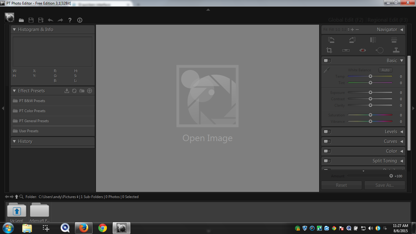Undo the last edit with the back arrow
This screenshot has width=416, height=234.
pyautogui.click(x=51, y=20)
